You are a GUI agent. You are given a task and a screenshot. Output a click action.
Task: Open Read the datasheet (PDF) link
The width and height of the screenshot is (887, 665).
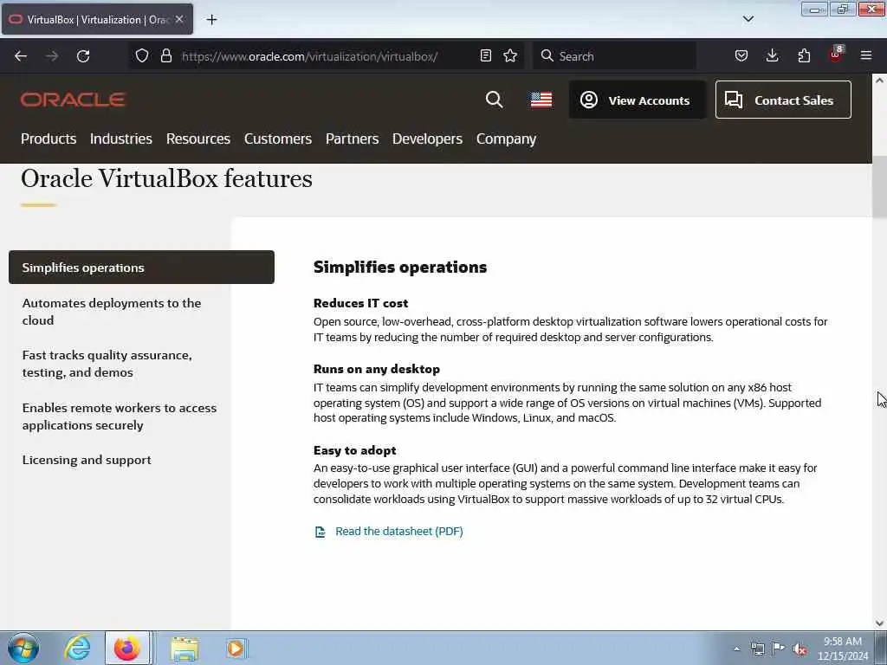pos(398,531)
